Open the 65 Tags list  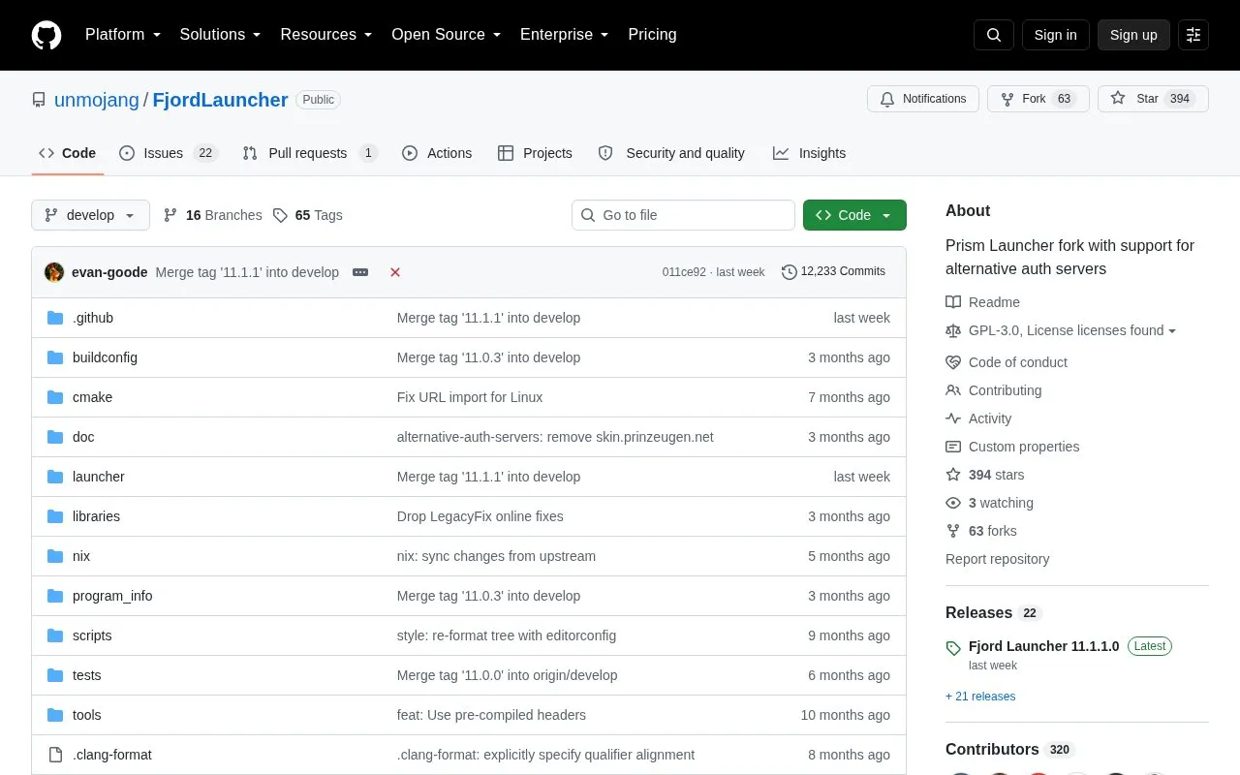(x=308, y=215)
